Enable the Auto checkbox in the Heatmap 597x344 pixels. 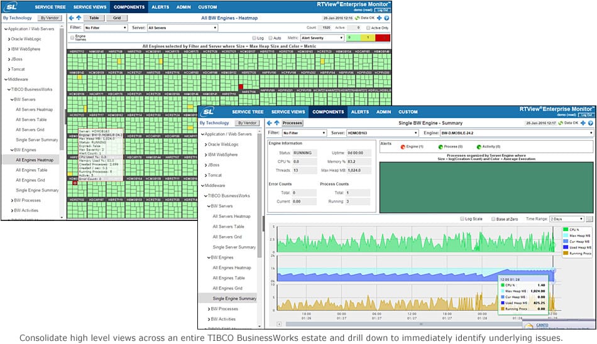[270, 38]
